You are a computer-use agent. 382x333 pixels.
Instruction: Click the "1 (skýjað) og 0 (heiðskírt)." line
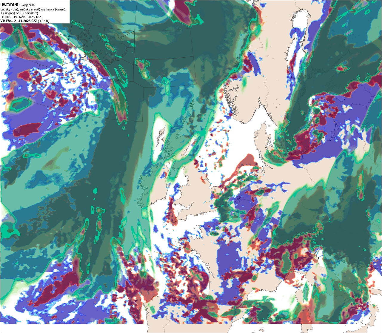(x=20, y=13)
